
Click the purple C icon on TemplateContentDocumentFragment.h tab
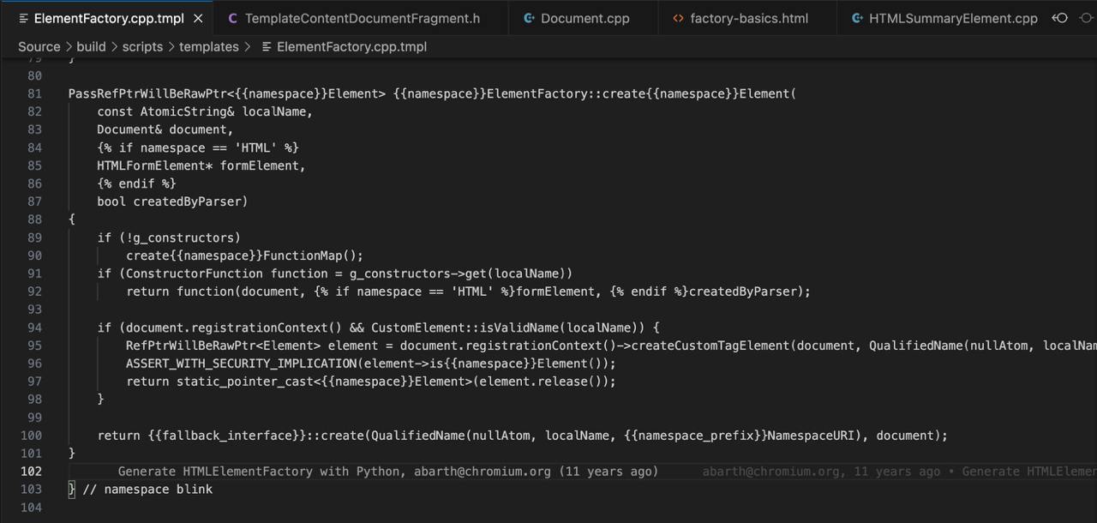pyautogui.click(x=233, y=18)
